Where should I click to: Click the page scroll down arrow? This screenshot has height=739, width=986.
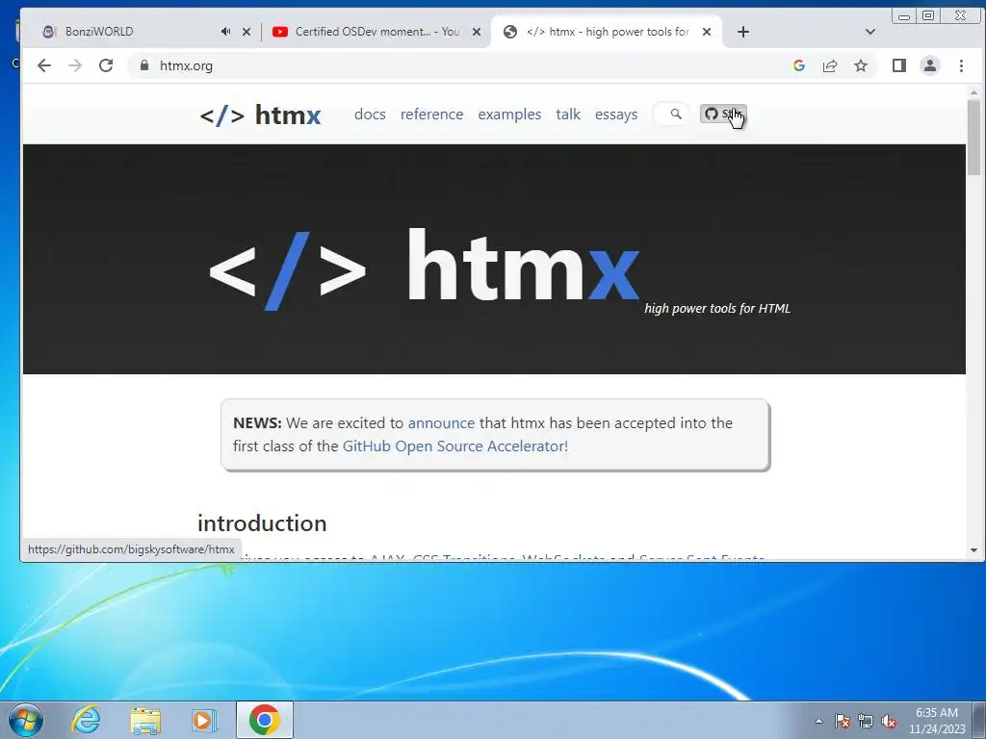974,549
